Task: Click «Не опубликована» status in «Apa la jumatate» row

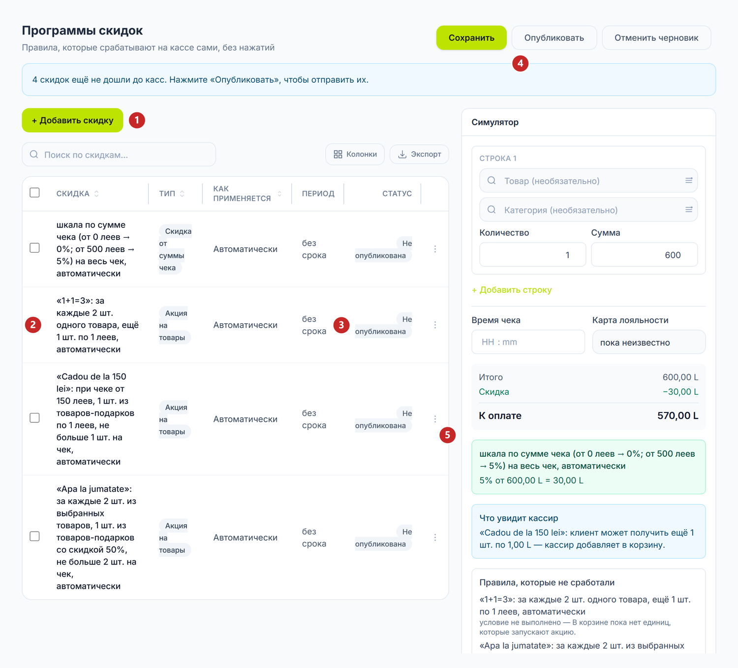Action: point(383,538)
